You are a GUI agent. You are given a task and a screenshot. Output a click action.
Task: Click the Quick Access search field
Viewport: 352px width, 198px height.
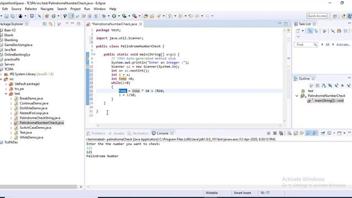coord(317,16)
